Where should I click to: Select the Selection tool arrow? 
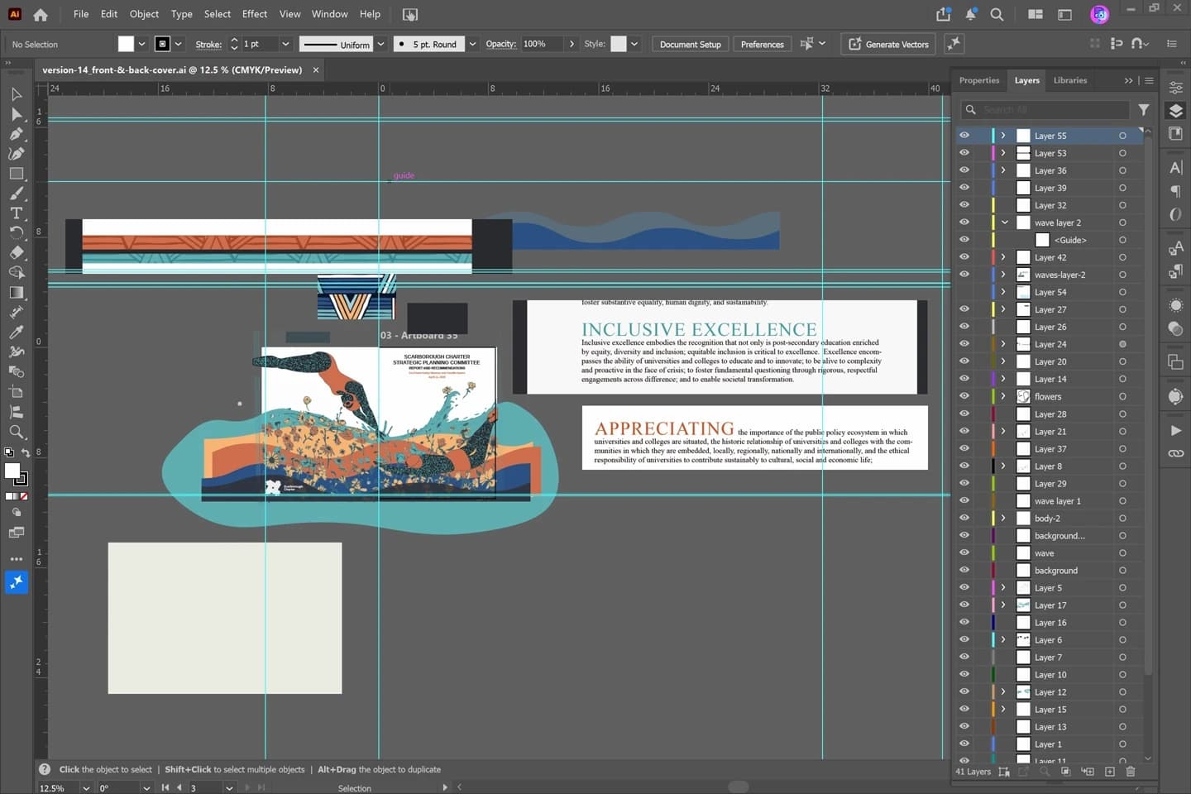[x=17, y=94]
